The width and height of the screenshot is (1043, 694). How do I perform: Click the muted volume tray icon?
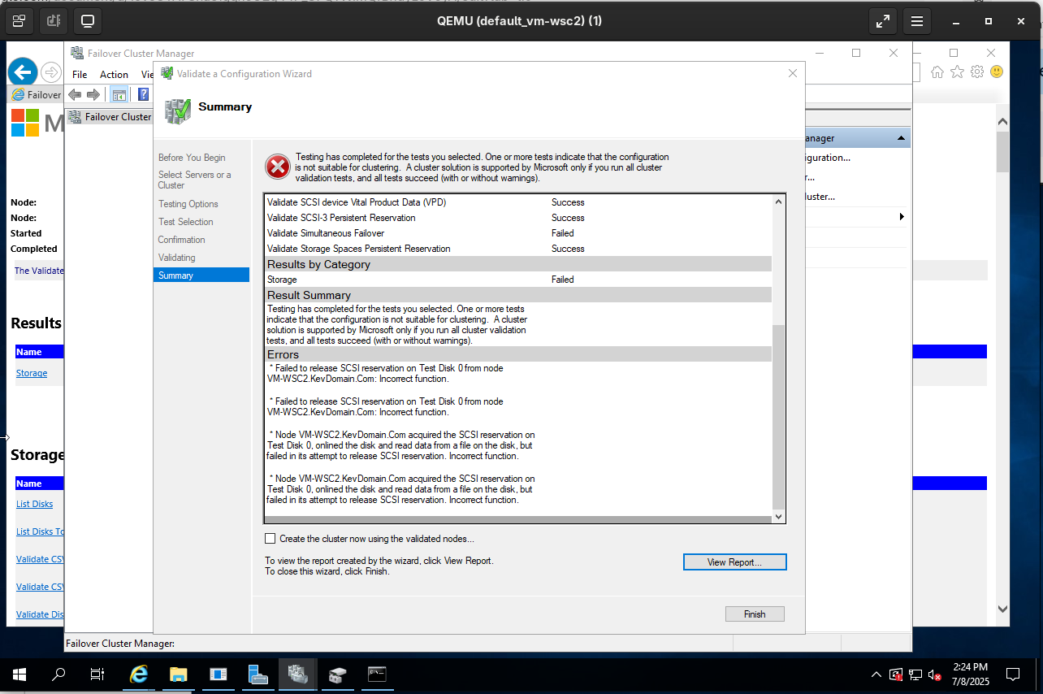pyautogui.click(x=935, y=674)
